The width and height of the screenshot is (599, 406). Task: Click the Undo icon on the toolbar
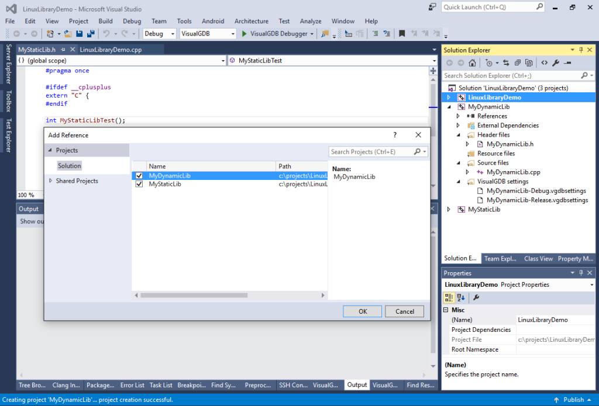point(108,33)
